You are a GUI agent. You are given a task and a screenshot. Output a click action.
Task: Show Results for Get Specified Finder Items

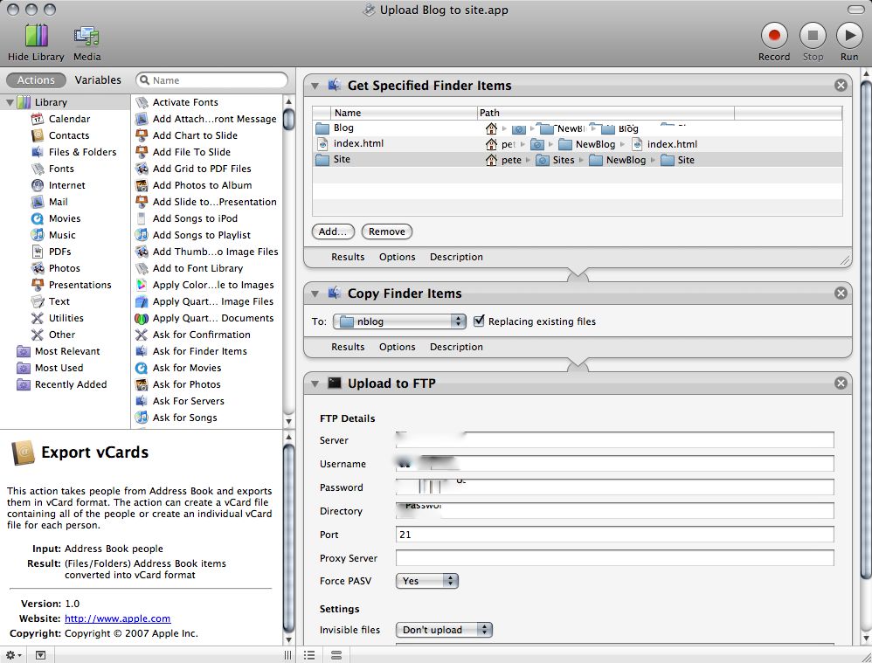(x=348, y=257)
